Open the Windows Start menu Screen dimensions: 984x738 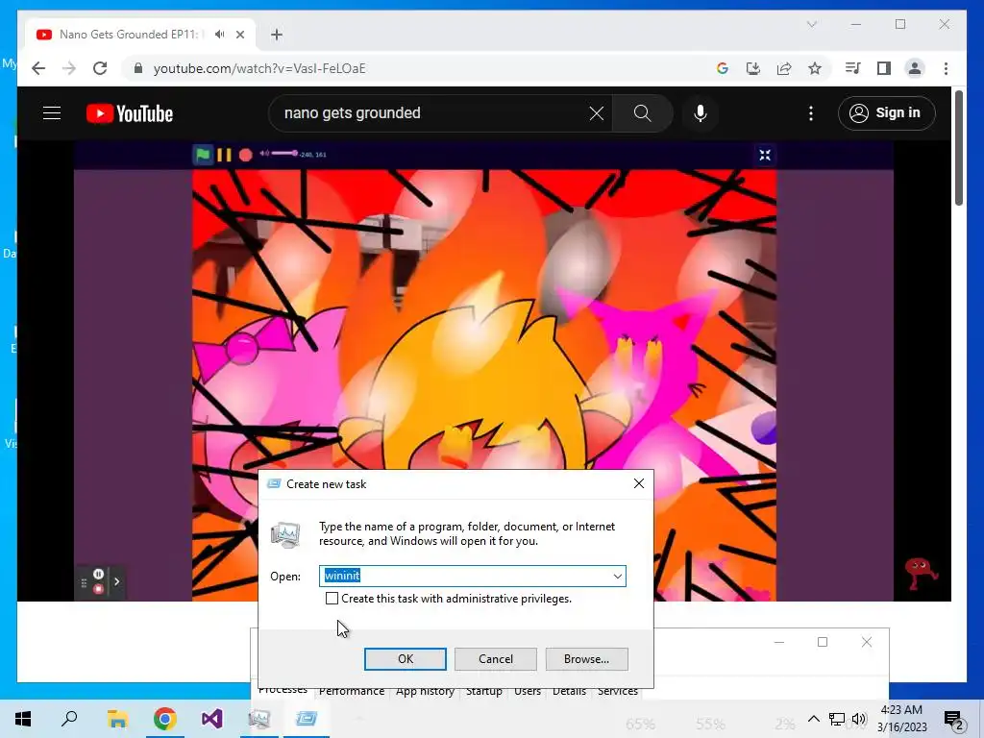23,719
